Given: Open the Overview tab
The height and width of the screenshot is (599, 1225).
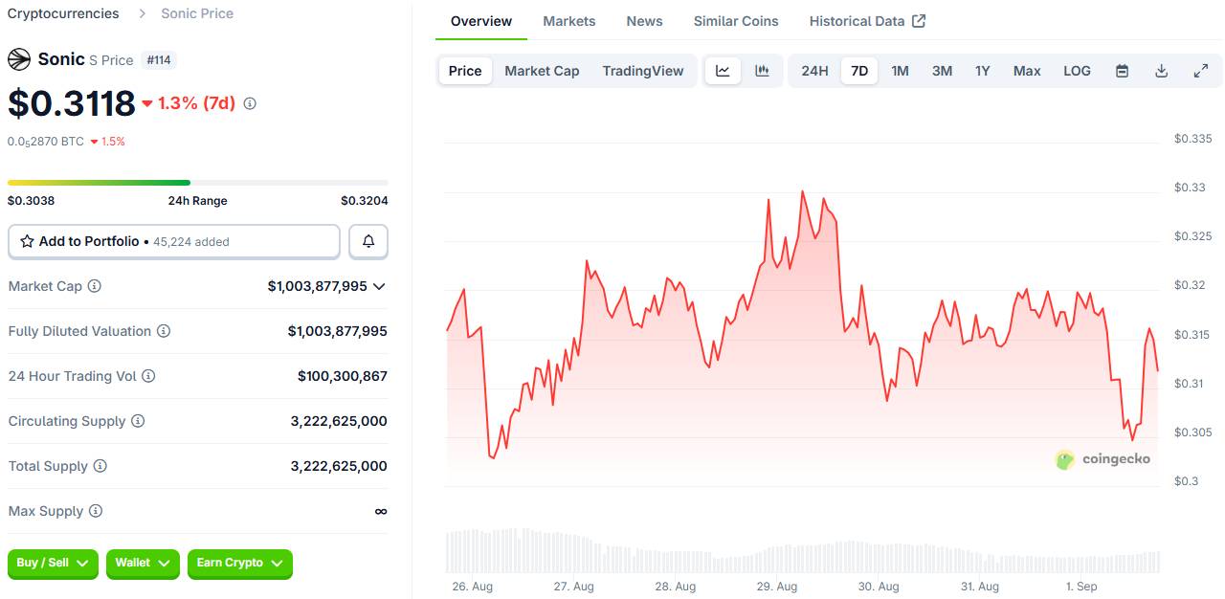Looking at the screenshot, I should tap(481, 21).
